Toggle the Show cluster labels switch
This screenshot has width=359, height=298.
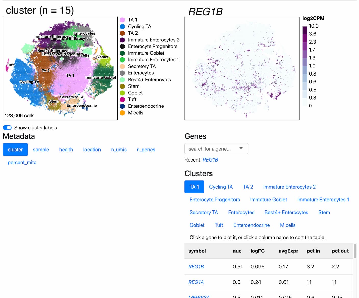(7, 128)
